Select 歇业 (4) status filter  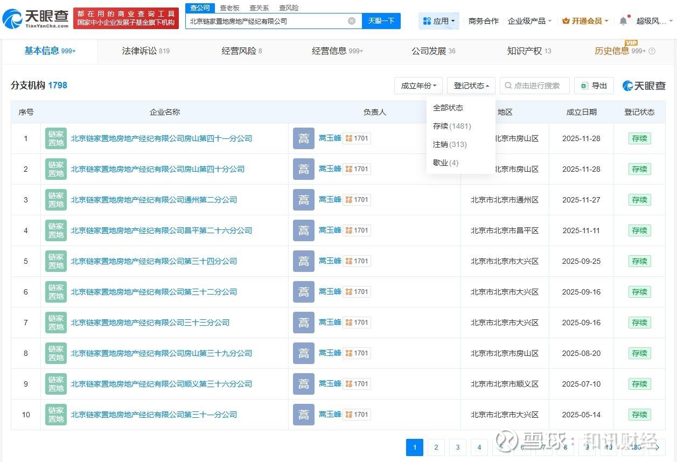[x=445, y=163]
